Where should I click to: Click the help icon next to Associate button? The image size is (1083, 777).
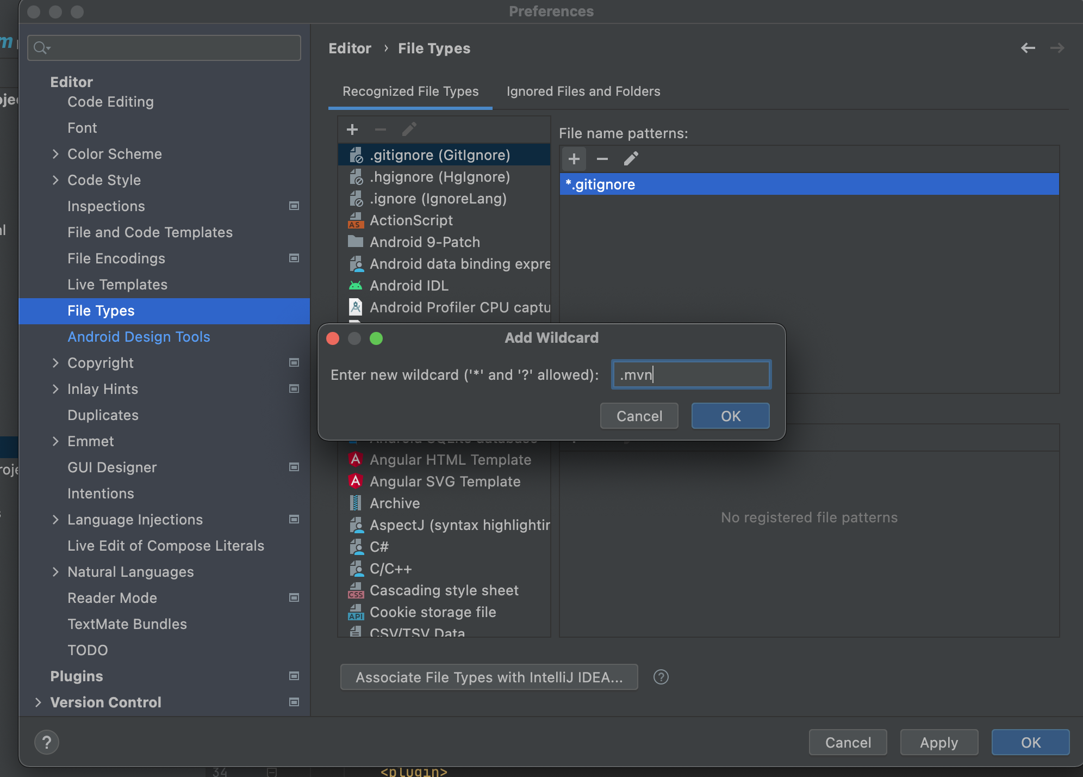click(x=661, y=677)
